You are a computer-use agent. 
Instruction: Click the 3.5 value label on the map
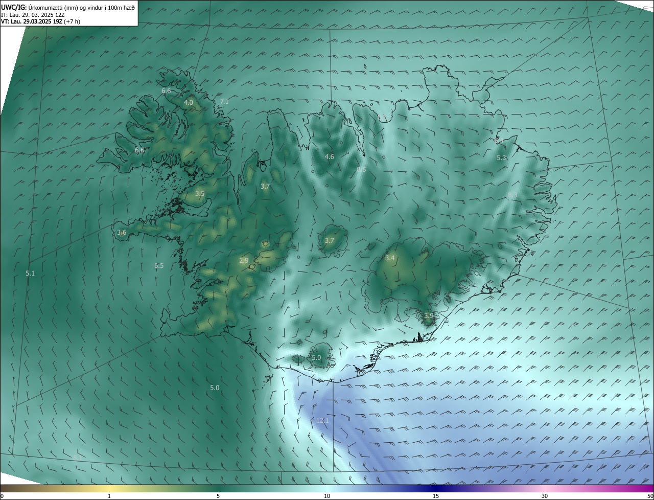[x=200, y=193]
